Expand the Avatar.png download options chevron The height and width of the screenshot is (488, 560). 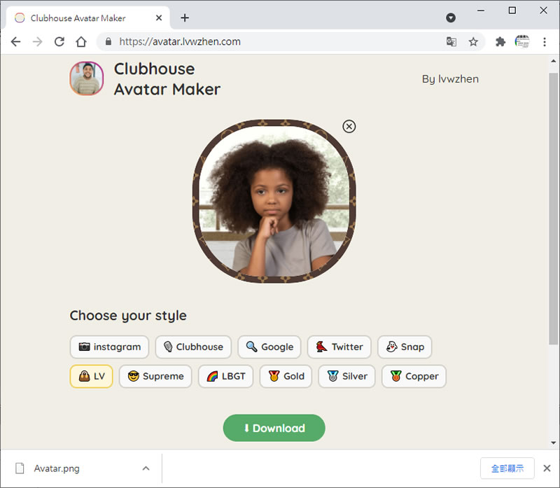[x=146, y=468]
